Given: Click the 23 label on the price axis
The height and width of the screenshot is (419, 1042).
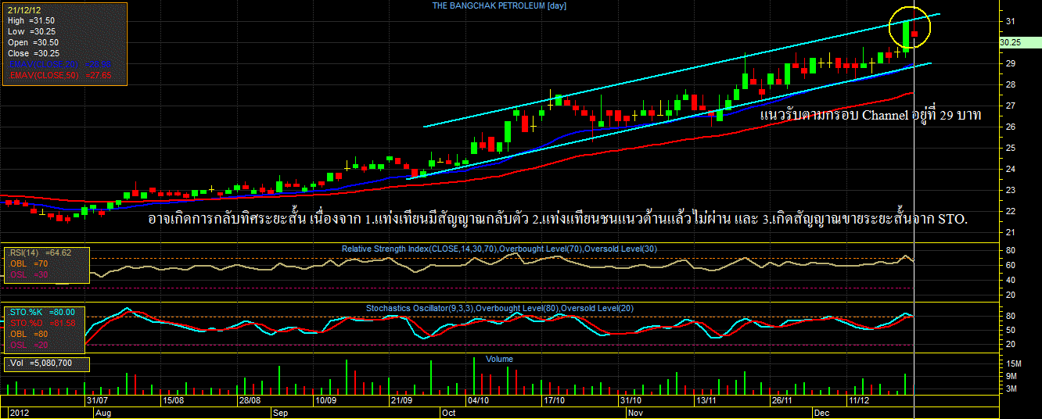Looking at the screenshot, I should pos(1011,190).
